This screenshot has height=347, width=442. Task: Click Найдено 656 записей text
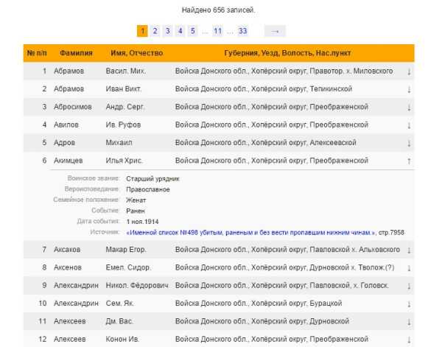(219, 10)
